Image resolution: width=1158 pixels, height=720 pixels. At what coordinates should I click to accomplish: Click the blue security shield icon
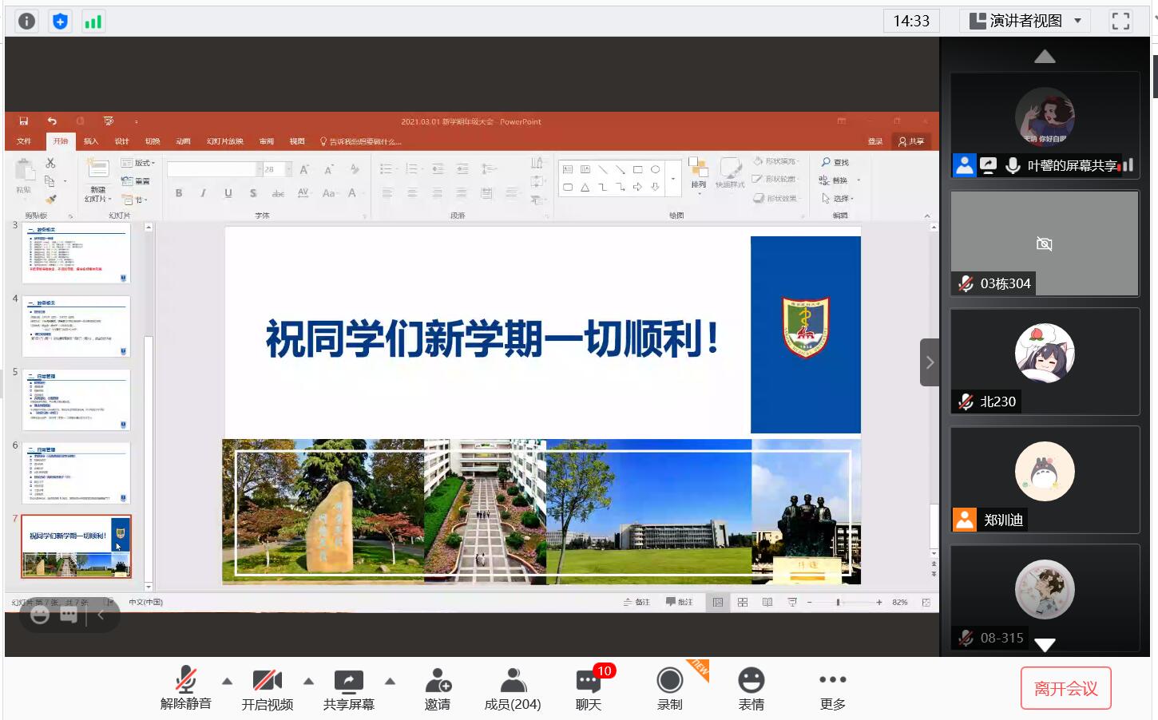[x=60, y=21]
